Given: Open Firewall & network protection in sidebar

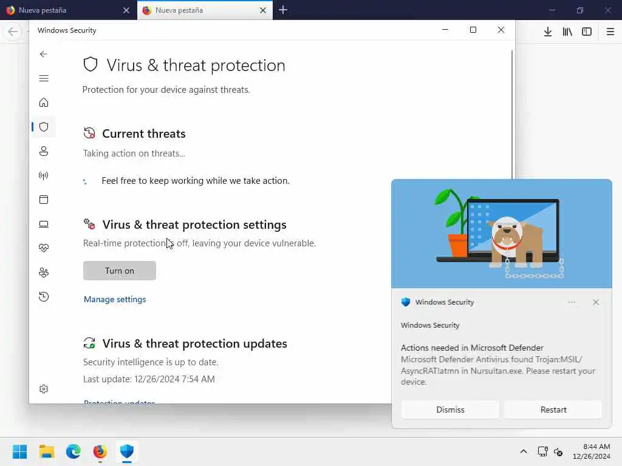Looking at the screenshot, I should 44,175.
